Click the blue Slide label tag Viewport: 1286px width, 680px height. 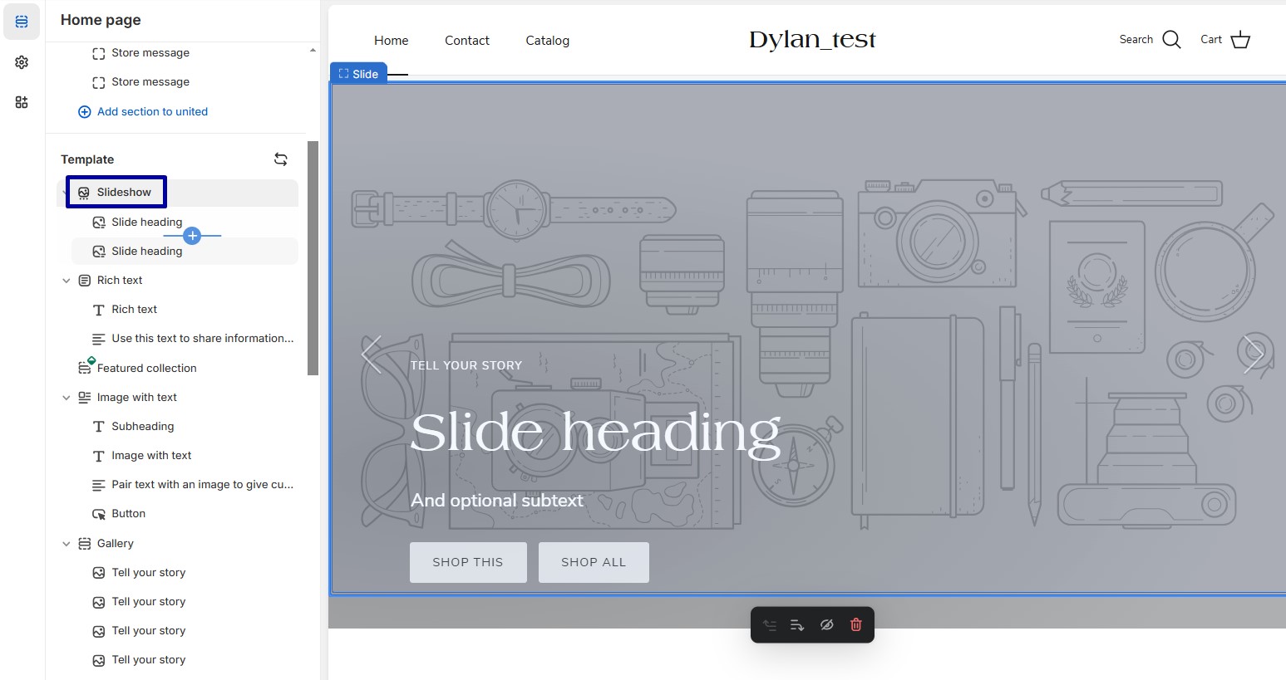(358, 73)
